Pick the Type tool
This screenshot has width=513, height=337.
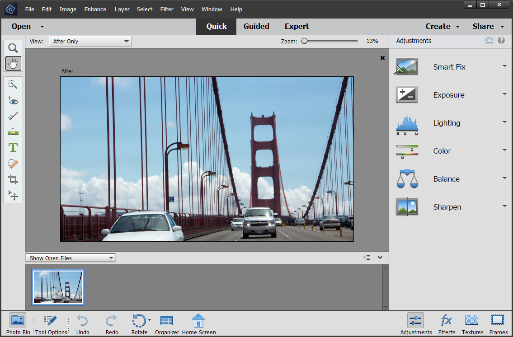click(x=13, y=148)
